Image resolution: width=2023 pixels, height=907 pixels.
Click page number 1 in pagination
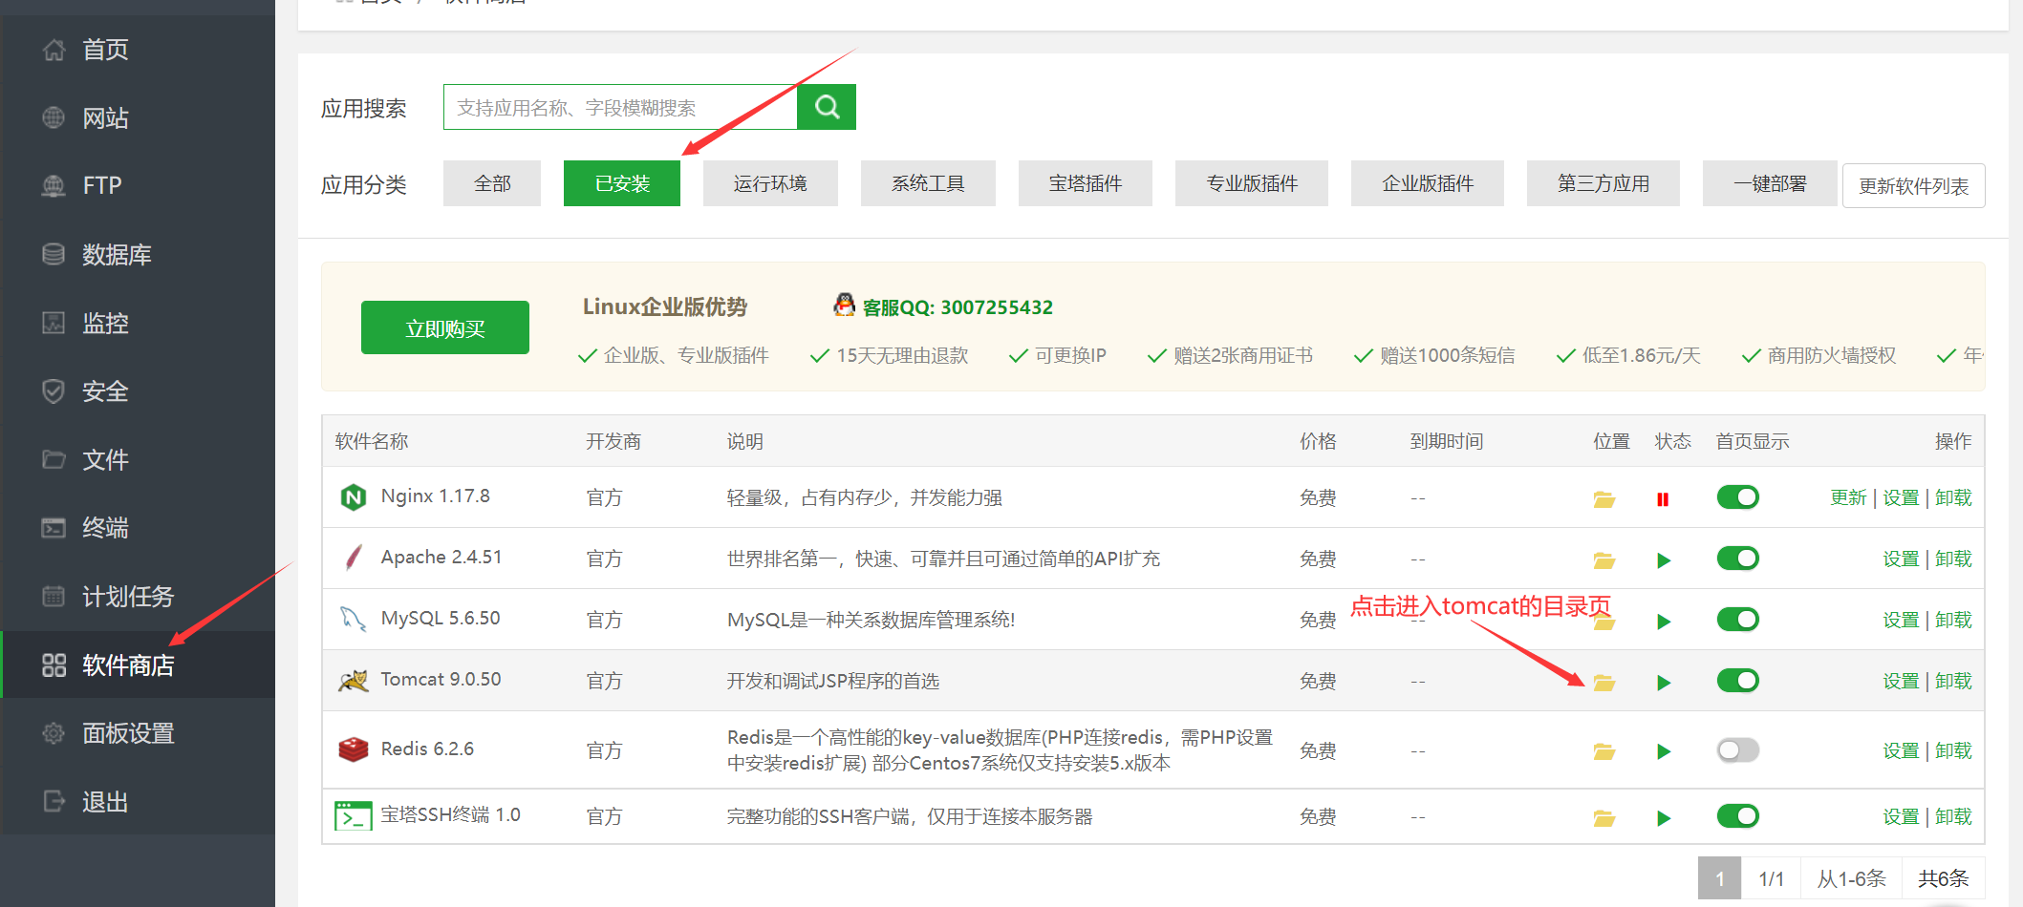pos(1719,878)
